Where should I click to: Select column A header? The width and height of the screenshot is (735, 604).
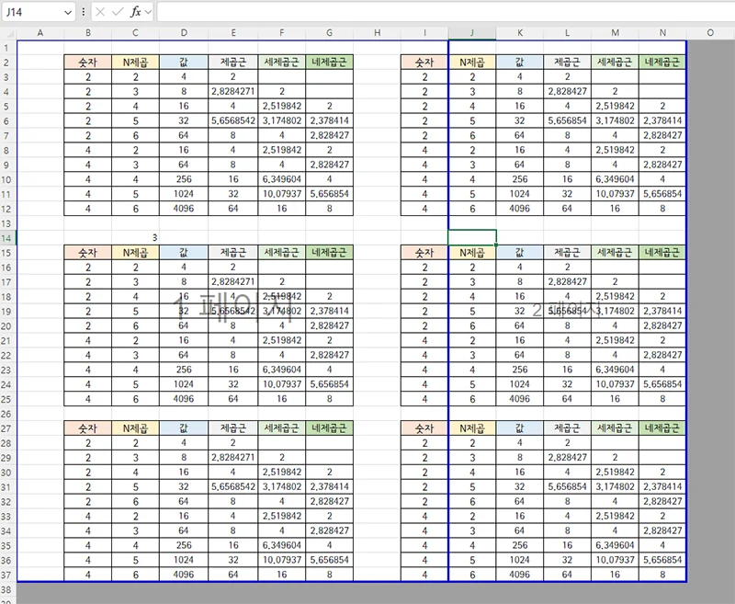pos(40,33)
